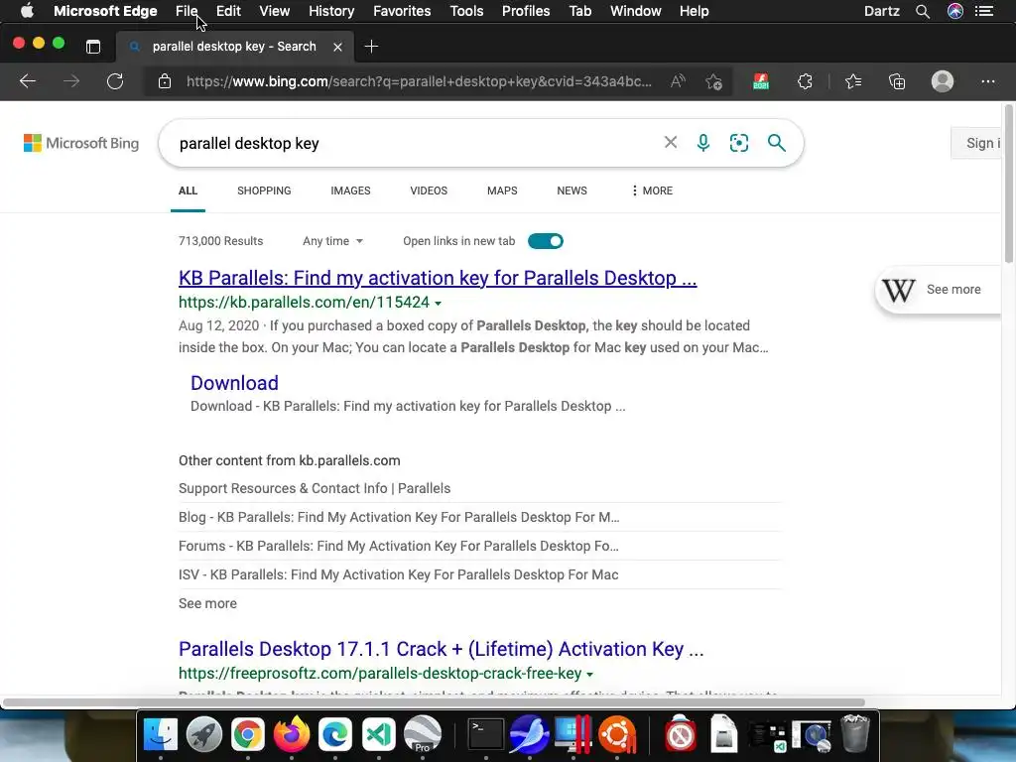Open Finder from the Dock
The image size is (1016, 762).
pos(160,734)
